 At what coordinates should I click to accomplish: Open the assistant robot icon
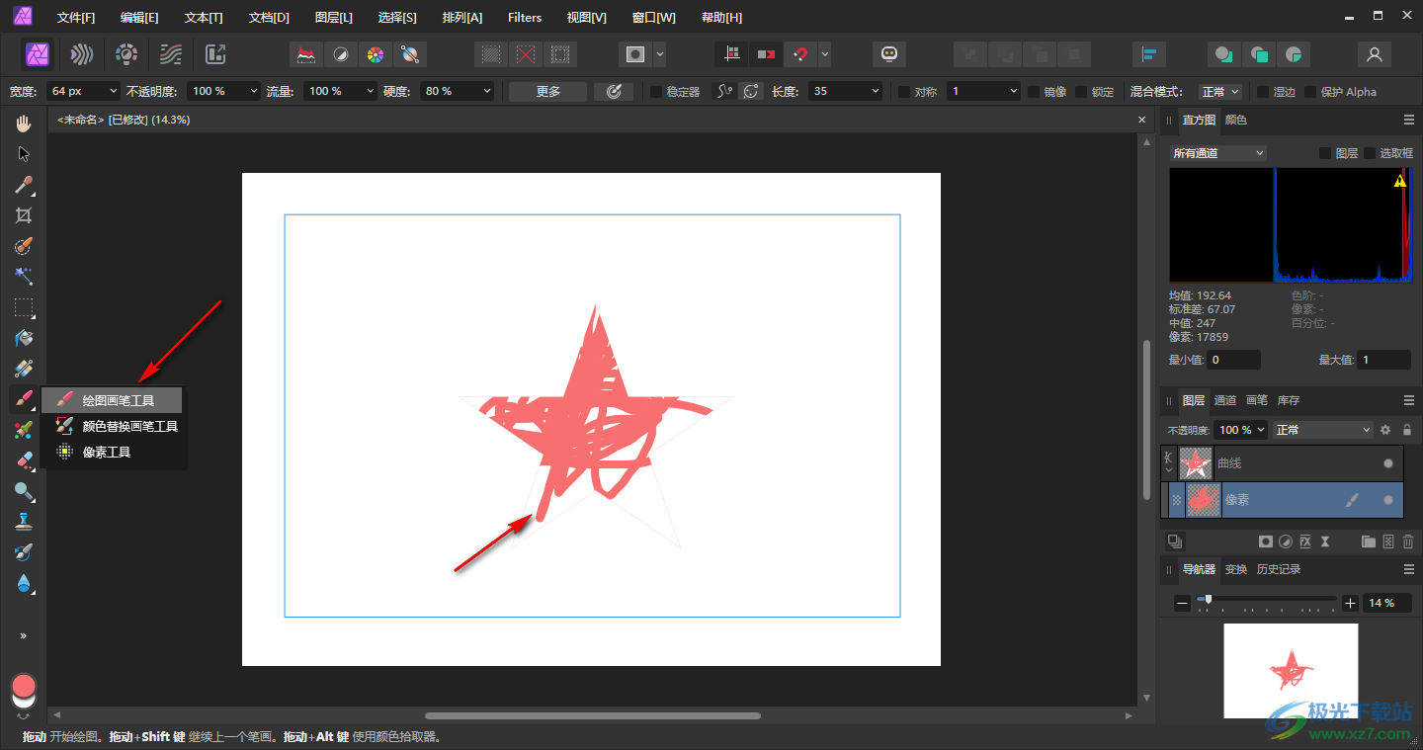(889, 54)
